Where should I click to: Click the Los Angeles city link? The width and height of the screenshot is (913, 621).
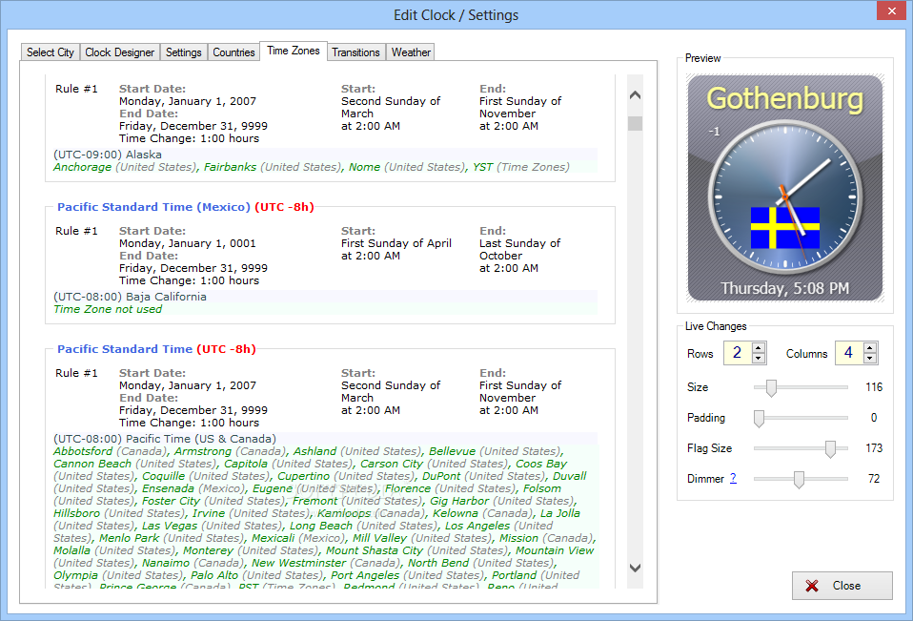477,526
